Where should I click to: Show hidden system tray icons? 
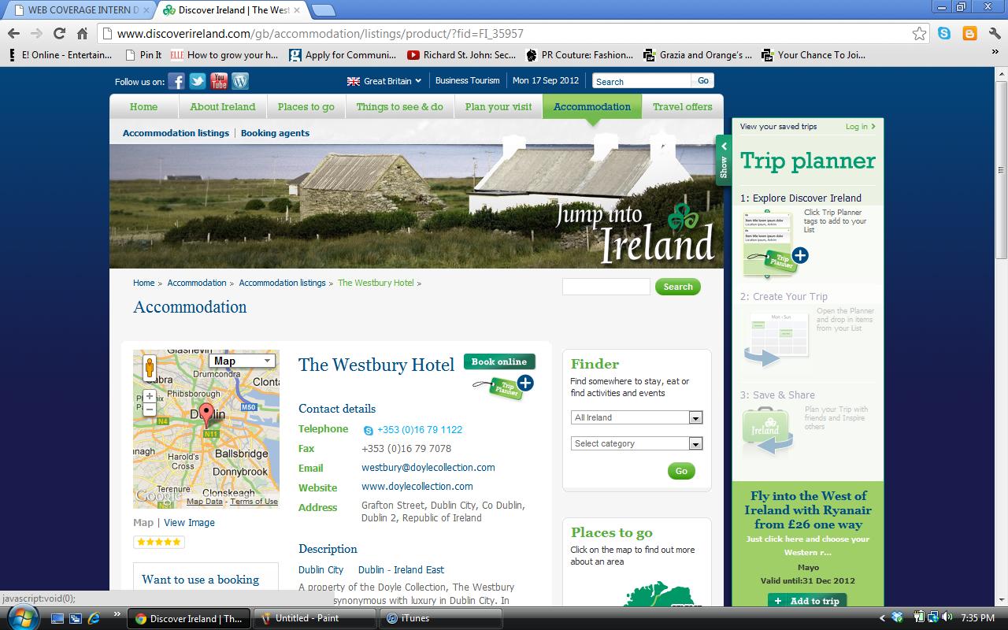[x=882, y=618]
